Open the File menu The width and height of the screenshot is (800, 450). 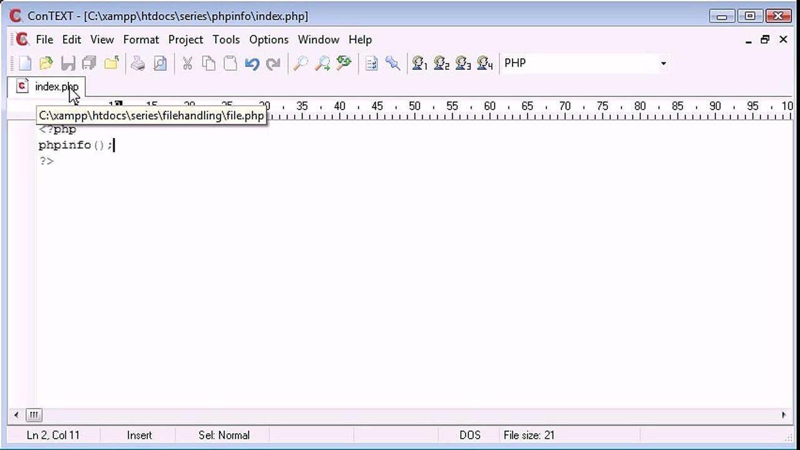pyautogui.click(x=44, y=39)
